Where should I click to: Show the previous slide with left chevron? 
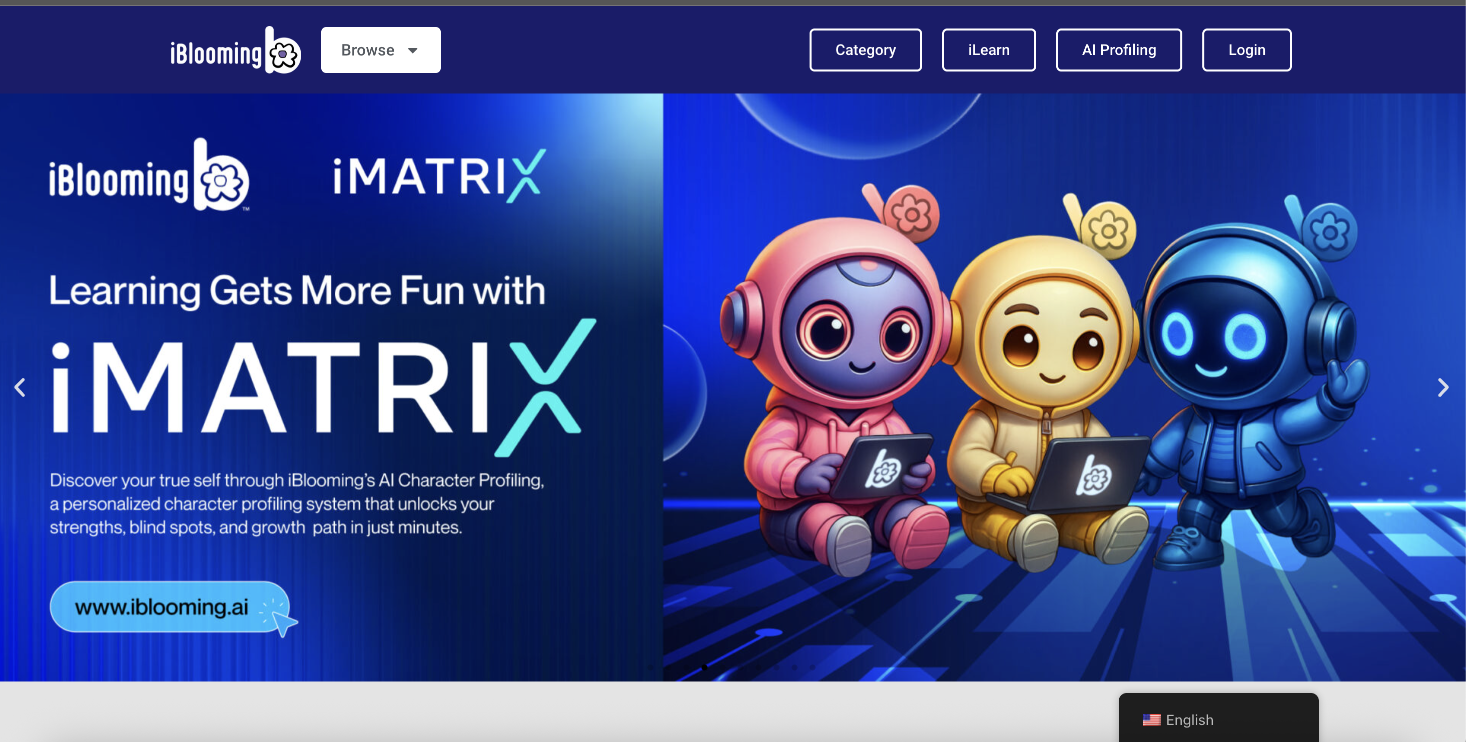point(20,388)
